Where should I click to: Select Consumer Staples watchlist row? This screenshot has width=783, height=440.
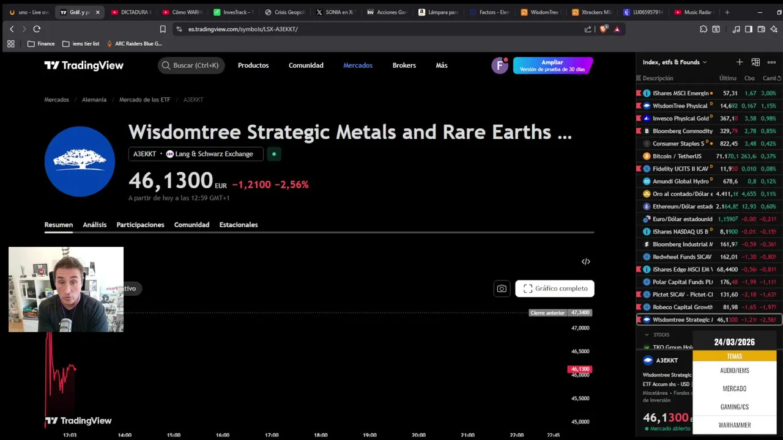point(710,144)
